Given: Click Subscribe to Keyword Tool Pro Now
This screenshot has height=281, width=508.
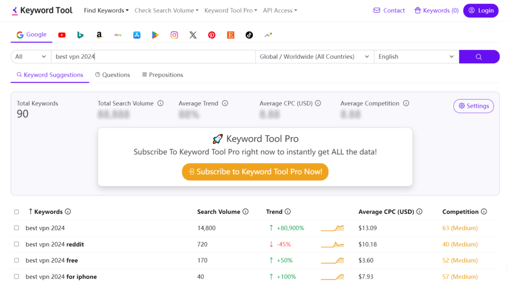Looking at the screenshot, I should point(255,172).
